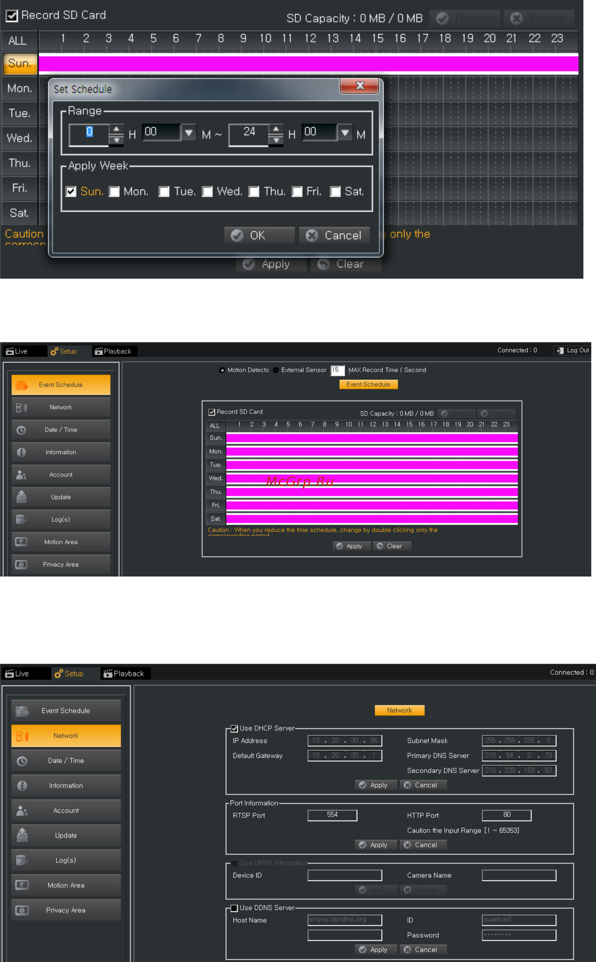Tick Wed. in the Apply Week group

(x=207, y=191)
